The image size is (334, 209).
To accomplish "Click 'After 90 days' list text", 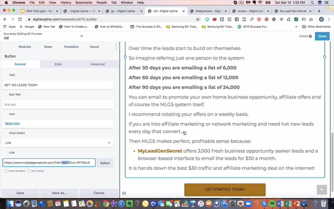I will (184, 87).
